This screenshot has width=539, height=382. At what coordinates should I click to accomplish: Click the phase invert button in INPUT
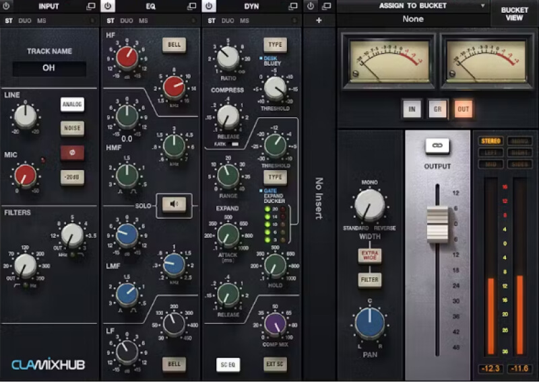point(72,153)
